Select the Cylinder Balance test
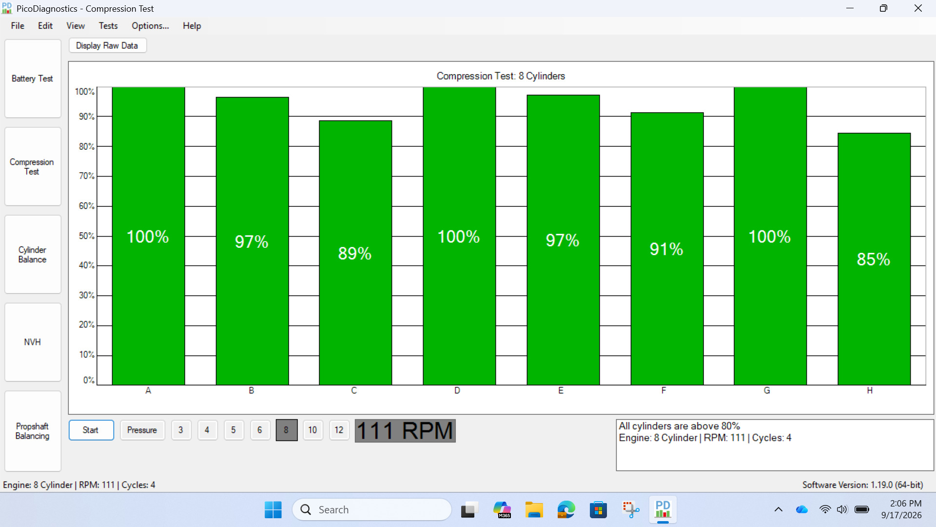Viewport: 936px width, 527px height. tap(33, 254)
